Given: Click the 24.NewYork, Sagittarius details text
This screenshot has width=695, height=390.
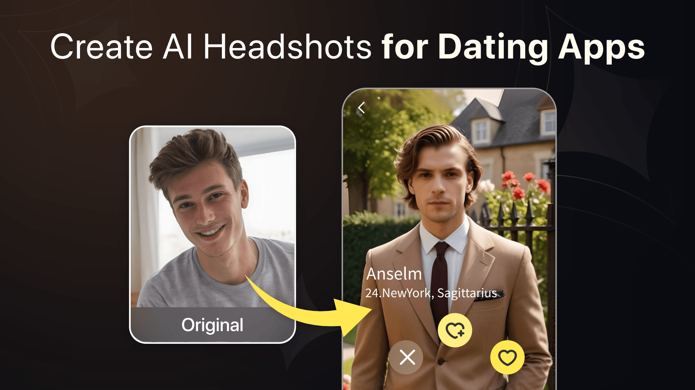Looking at the screenshot, I should pos(431,293).
